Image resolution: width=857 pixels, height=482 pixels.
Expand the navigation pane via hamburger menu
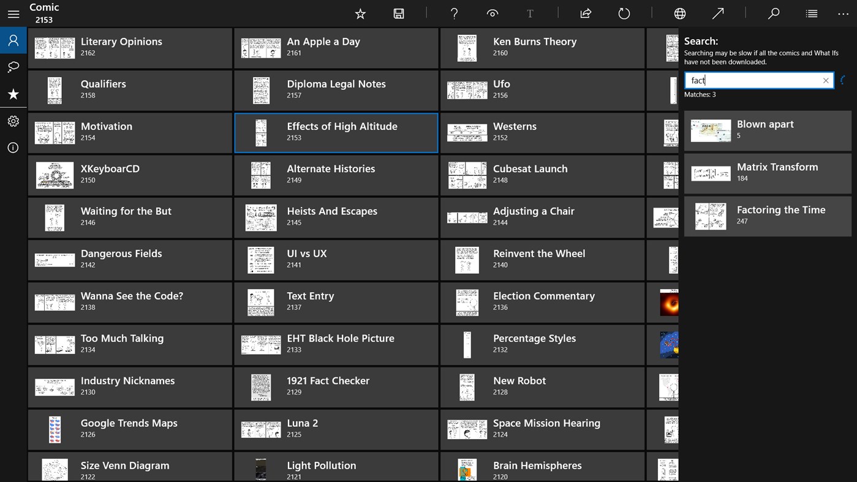pyautogui.click(x=13, y=13)
